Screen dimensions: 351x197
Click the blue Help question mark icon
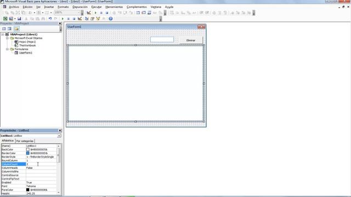111,19
